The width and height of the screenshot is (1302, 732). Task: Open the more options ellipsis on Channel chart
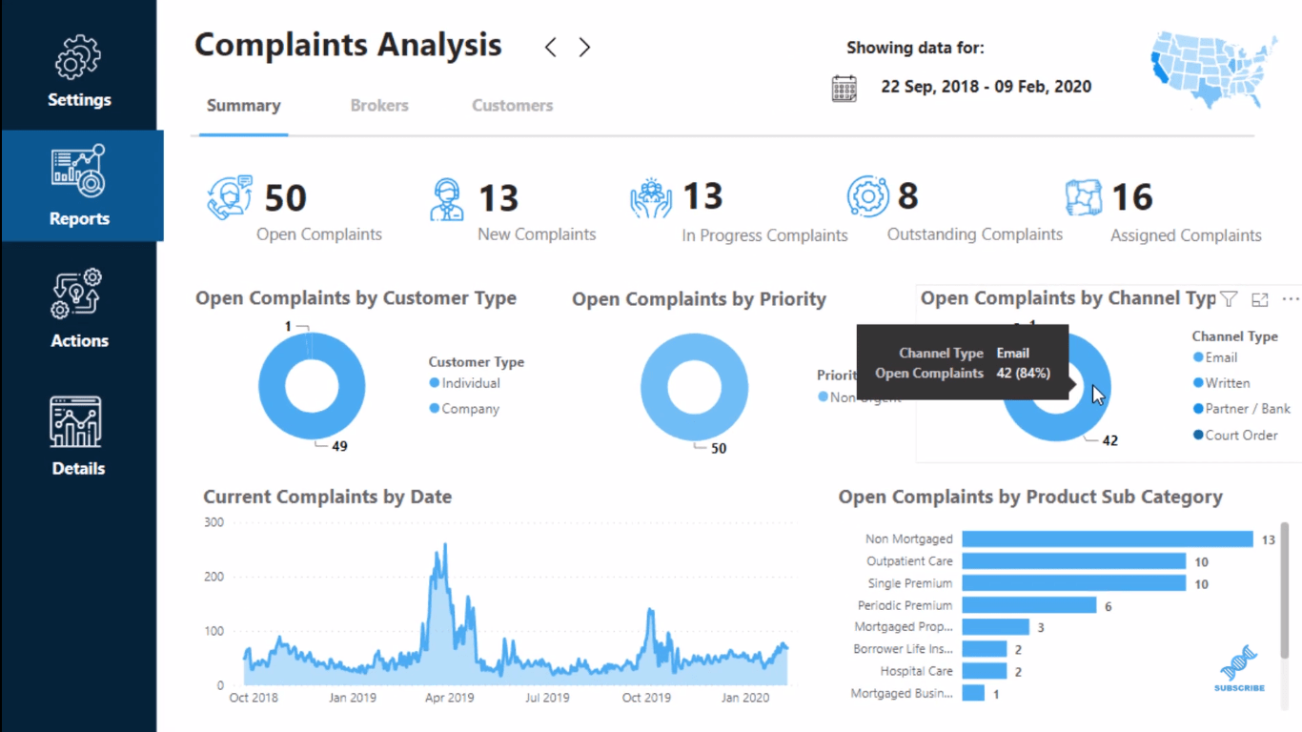[1291, 299]
